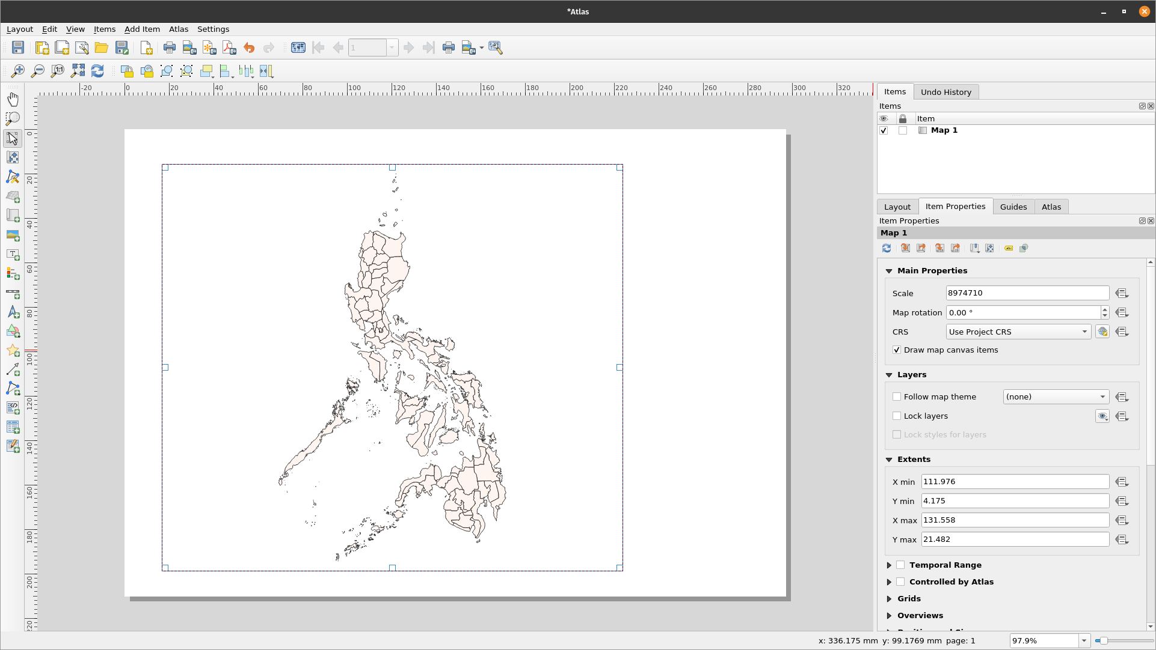Activate the Add Map tool
Image resolution: width=1156 pixels, height=650 pixels.
tap(13, 196)
